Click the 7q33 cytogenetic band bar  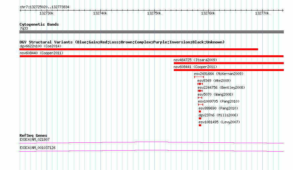[151, 32]
